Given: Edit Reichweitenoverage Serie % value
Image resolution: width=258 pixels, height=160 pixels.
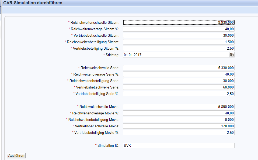Looking at the screenshot, I should (179, 74).
